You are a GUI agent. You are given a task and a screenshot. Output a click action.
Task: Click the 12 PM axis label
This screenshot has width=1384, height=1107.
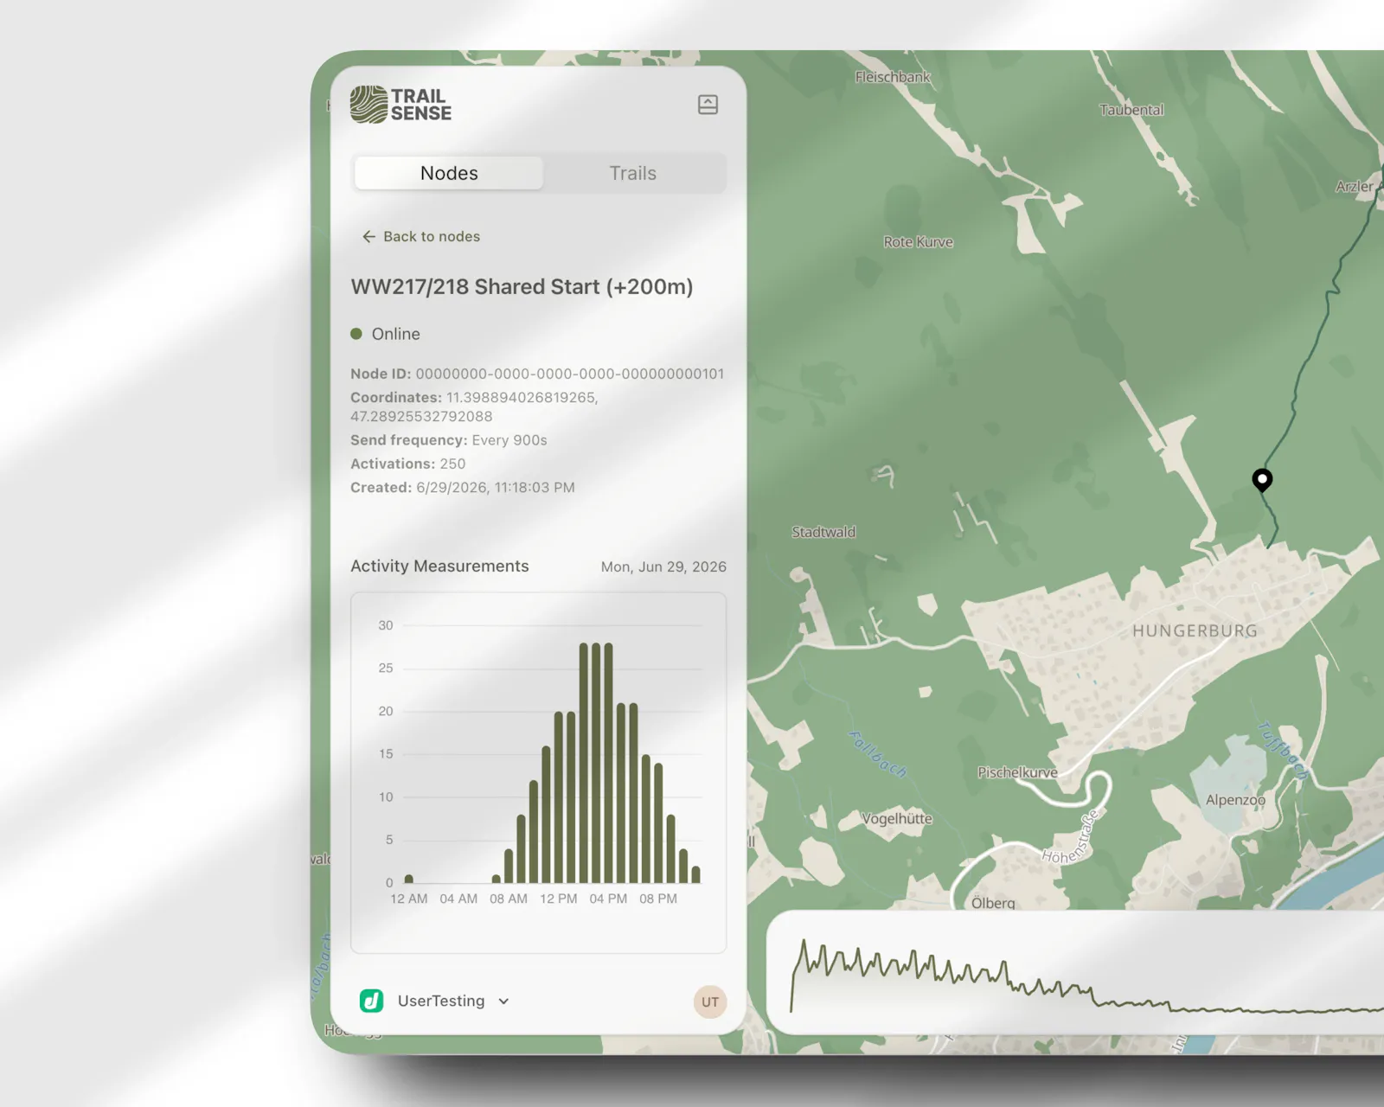pyautogui.click(x=558, y=899)
